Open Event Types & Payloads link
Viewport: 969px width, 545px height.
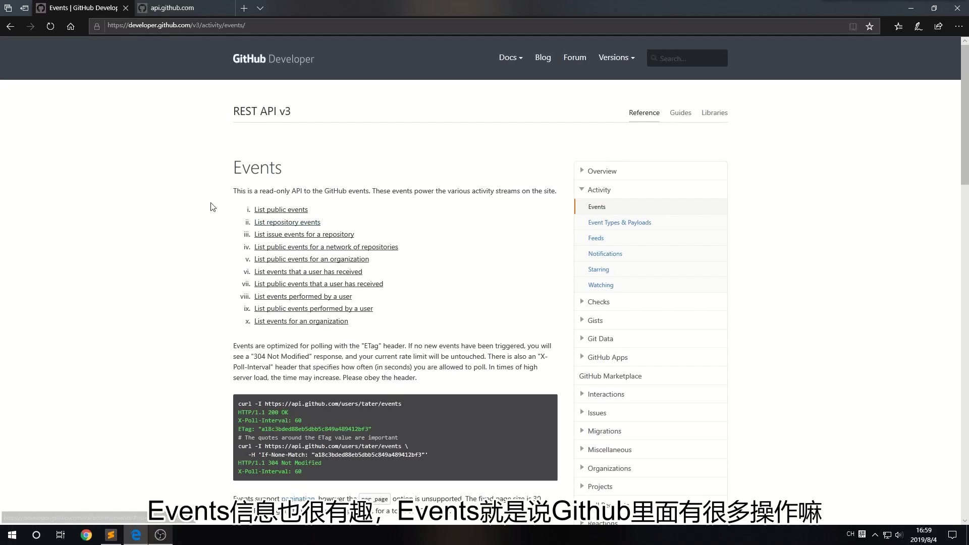(x=619, y=223)
